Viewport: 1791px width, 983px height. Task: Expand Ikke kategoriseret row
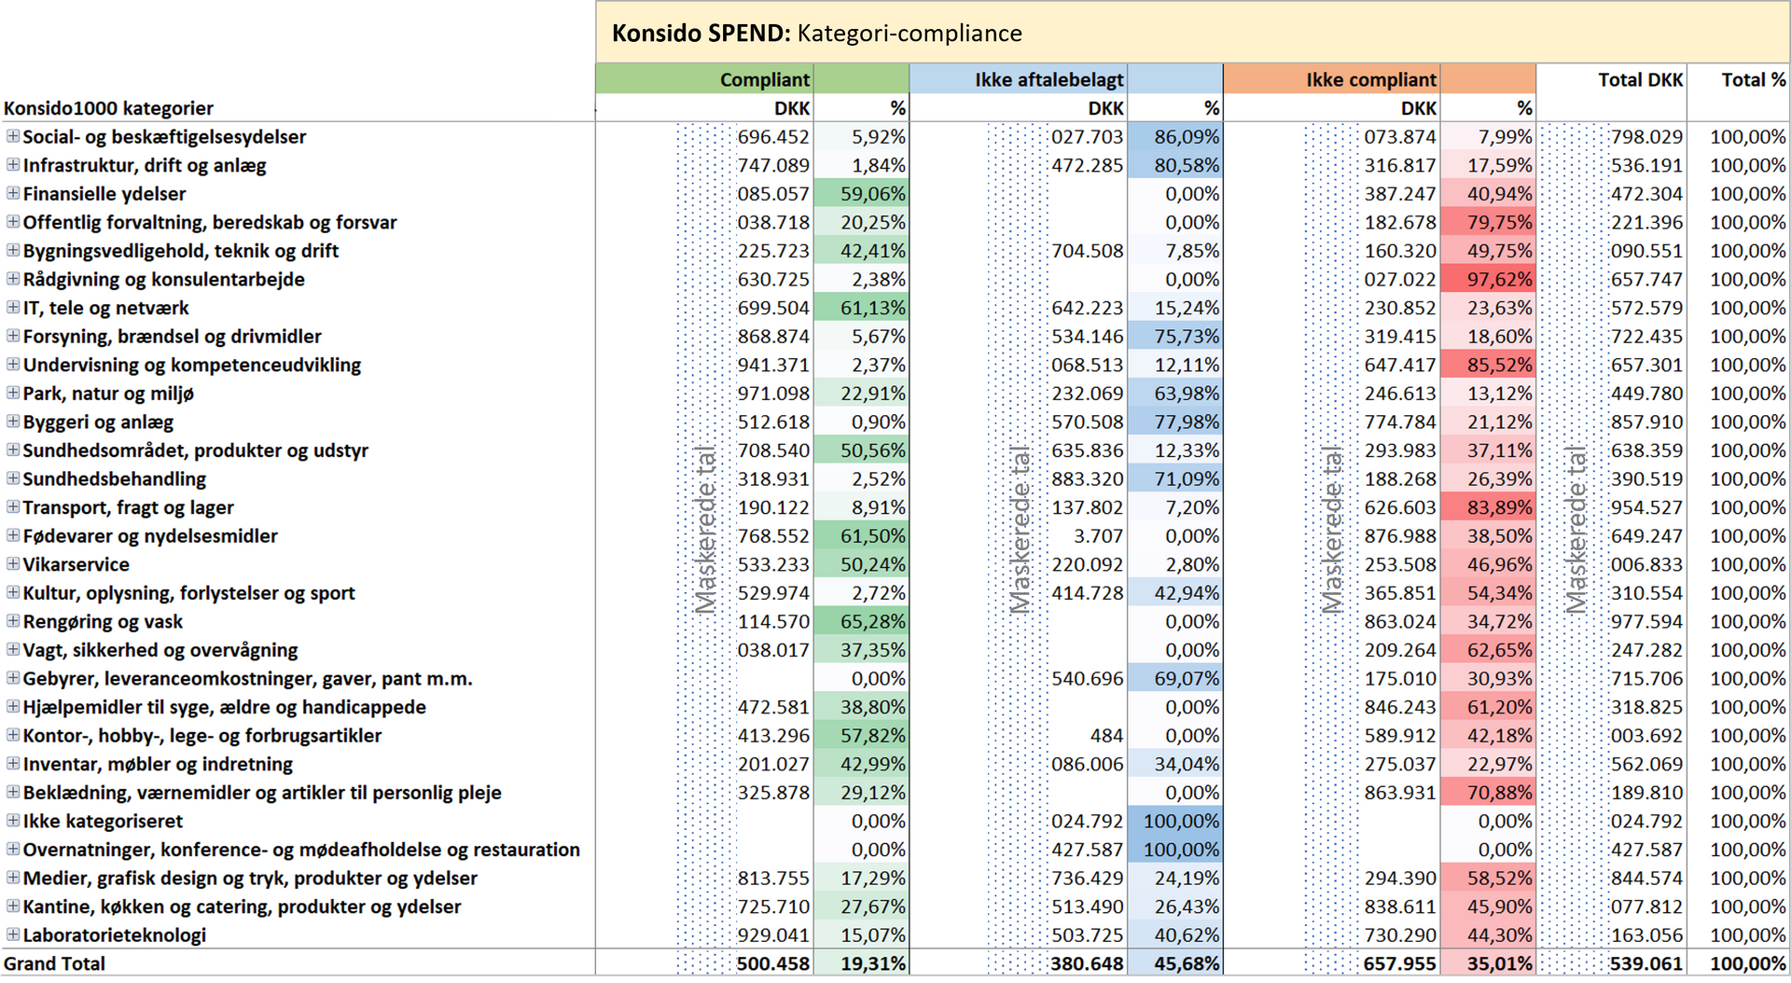pyautogui.click(x=13, y=821)
